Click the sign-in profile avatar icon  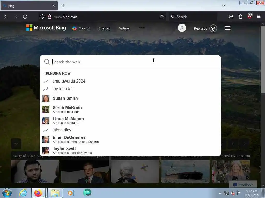(182, 28)
